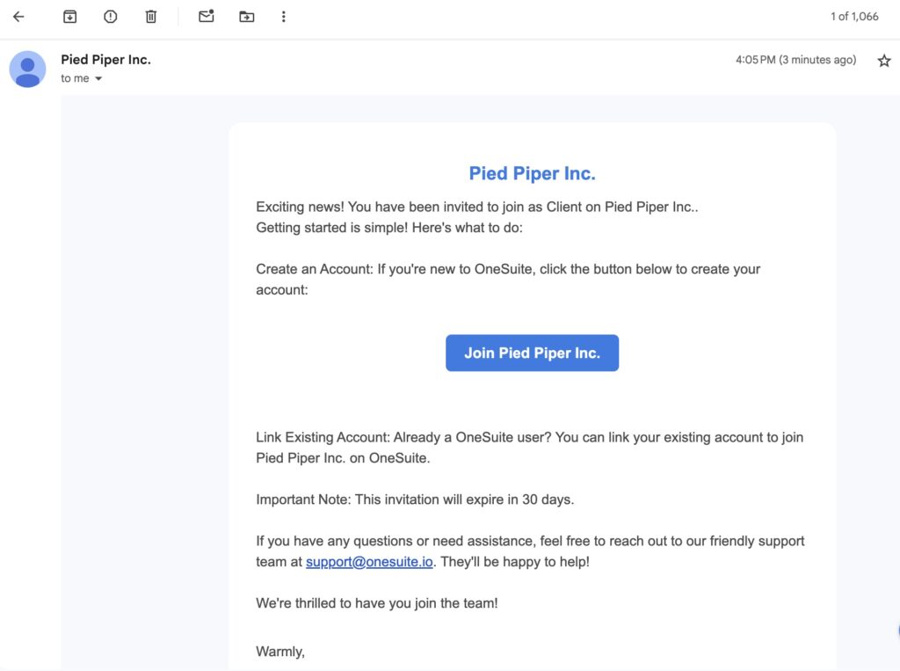The image size is (900, 671).
Task: Click the 'Link Existing Account' paragraph
Action: (528, 447)
